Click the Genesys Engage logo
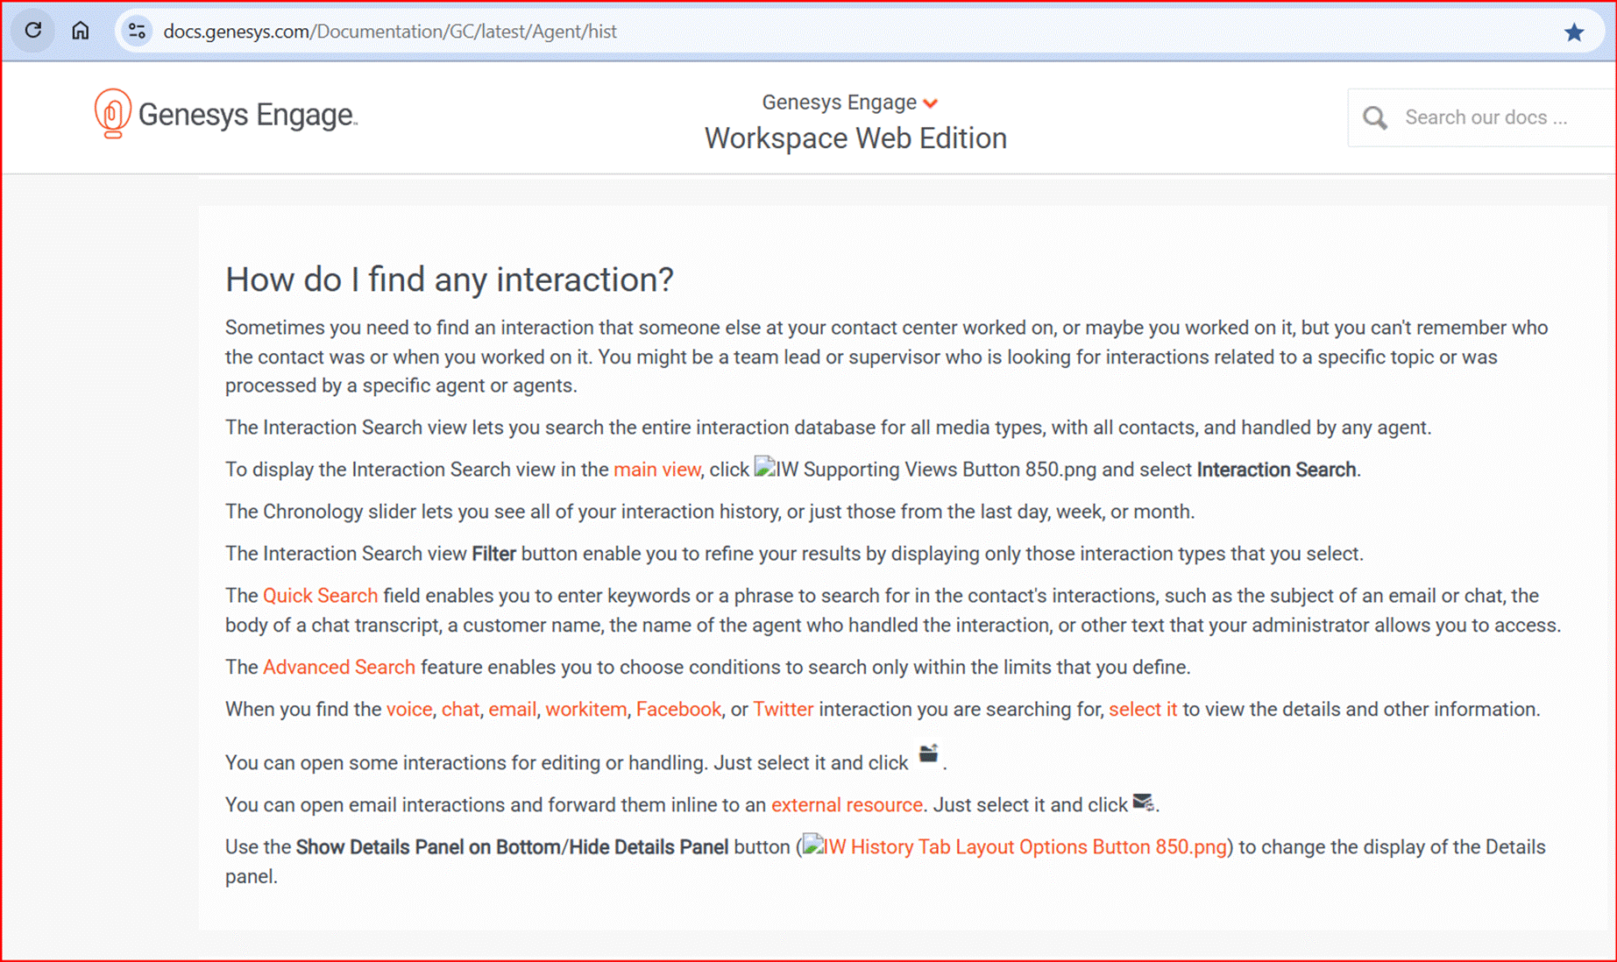Screen dimensions: 1617x962 coord(226,114)
